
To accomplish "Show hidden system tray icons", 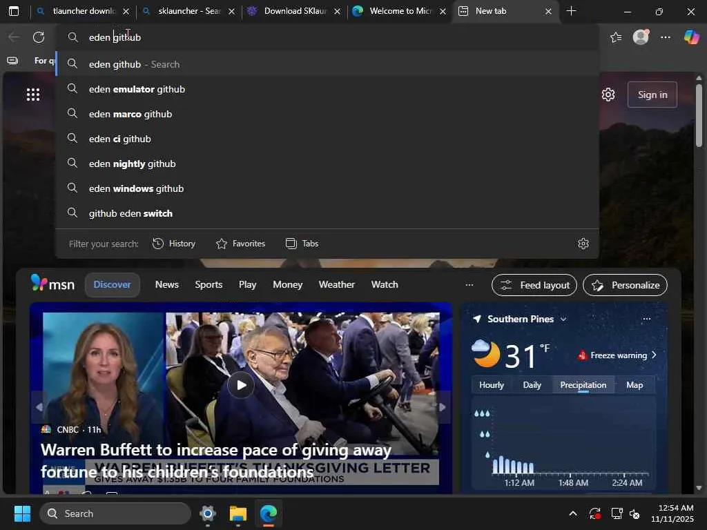I will click(572, 513).
